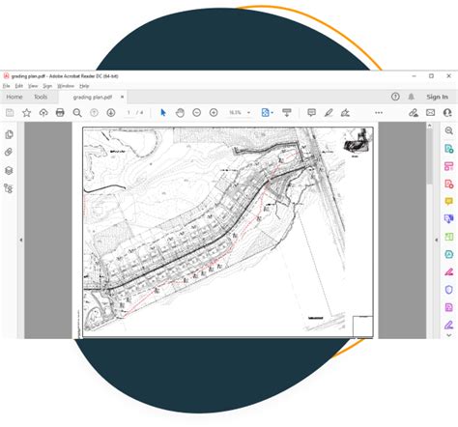
Task: Show more toolbar tools ellipsis
Action: pos(379,113)
